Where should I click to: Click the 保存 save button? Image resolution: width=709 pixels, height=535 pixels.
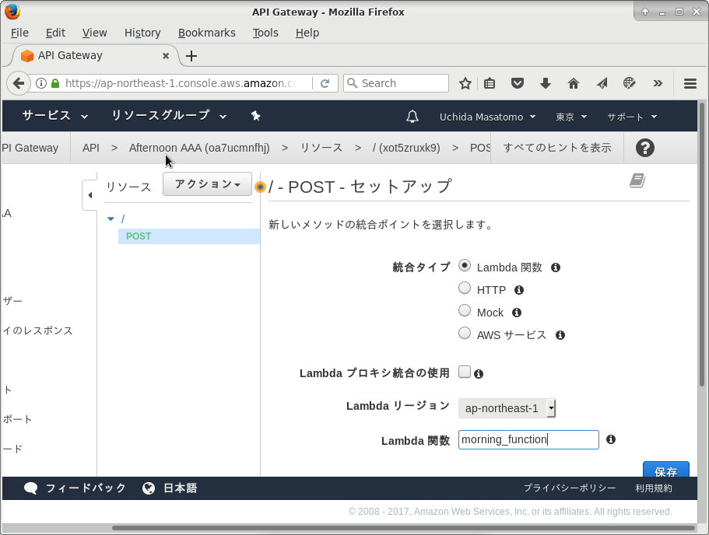666,469
